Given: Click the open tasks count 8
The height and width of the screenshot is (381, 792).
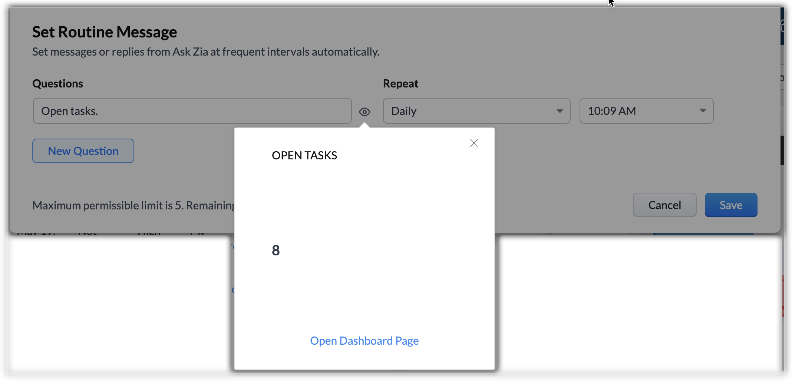Looking at the screenshot, I should pos(276,251).
